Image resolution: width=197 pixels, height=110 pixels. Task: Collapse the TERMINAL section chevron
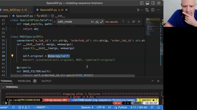(x=3, y=87)
